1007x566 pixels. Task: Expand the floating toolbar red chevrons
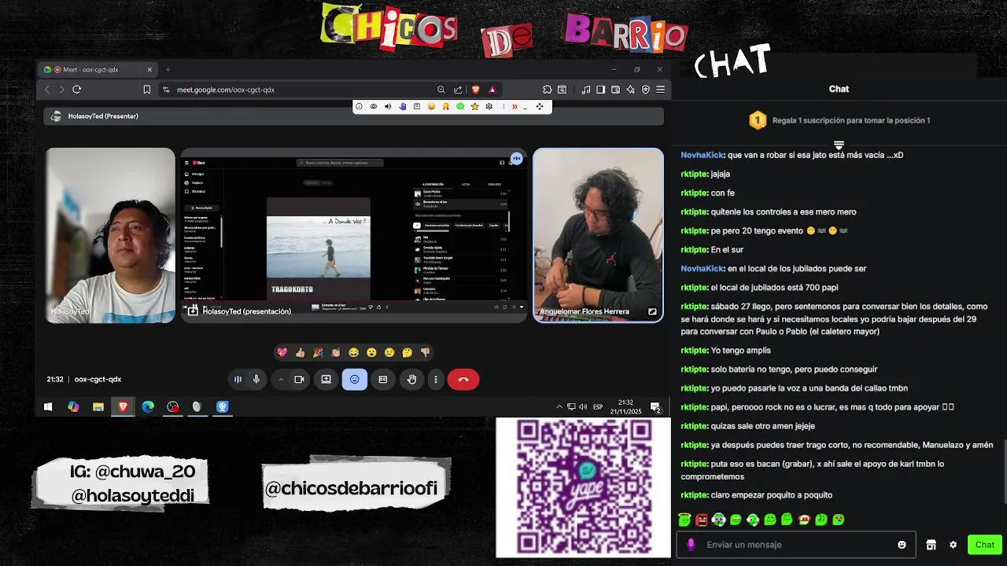point(515,106)
